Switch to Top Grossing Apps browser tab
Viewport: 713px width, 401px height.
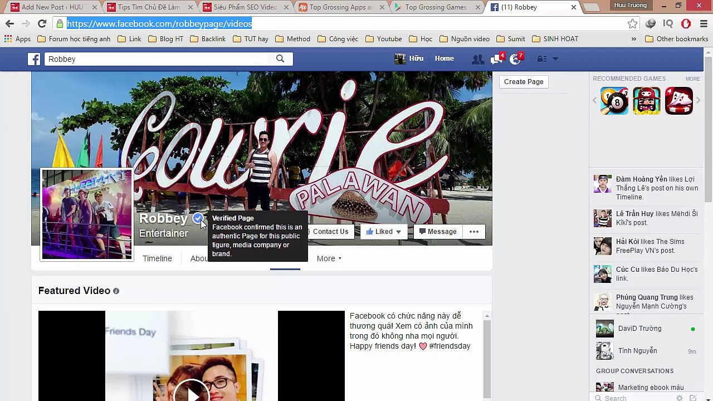[x=341, y=7]
